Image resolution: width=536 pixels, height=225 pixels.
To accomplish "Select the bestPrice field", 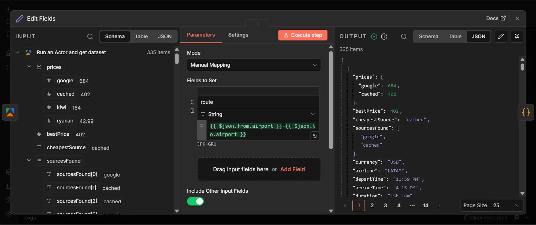I will click(x=53, y=134).
